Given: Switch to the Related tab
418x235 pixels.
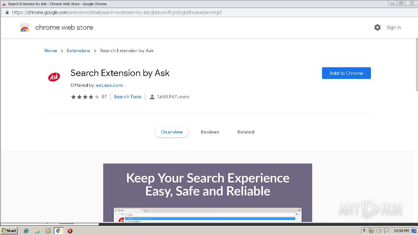Looking at the screenshot, I should click(246, 132).
